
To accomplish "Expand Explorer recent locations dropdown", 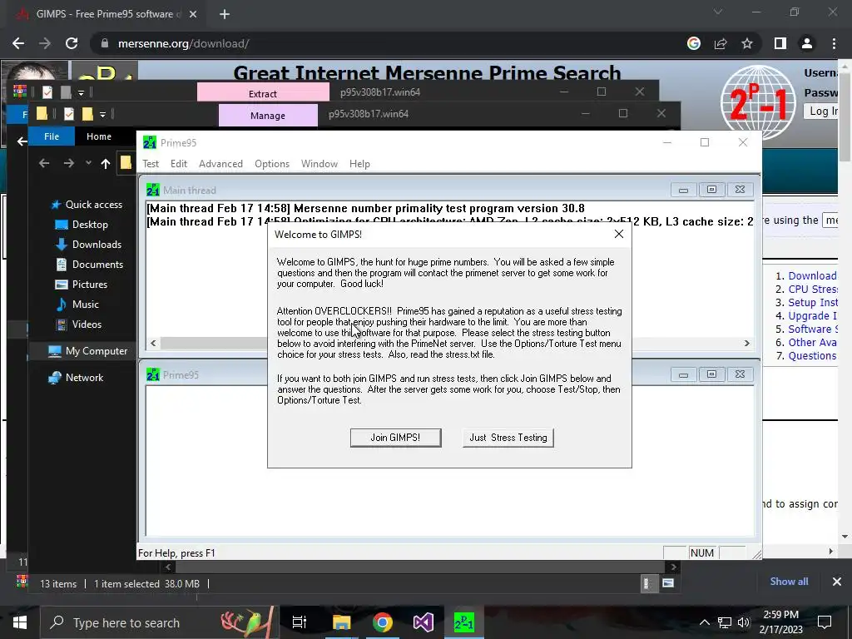I will pyautogui.click(x=88, y=162).
